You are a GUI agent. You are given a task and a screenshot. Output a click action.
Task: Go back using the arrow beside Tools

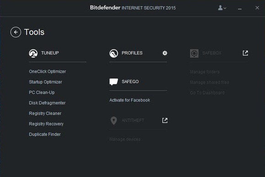coord(16,32)
